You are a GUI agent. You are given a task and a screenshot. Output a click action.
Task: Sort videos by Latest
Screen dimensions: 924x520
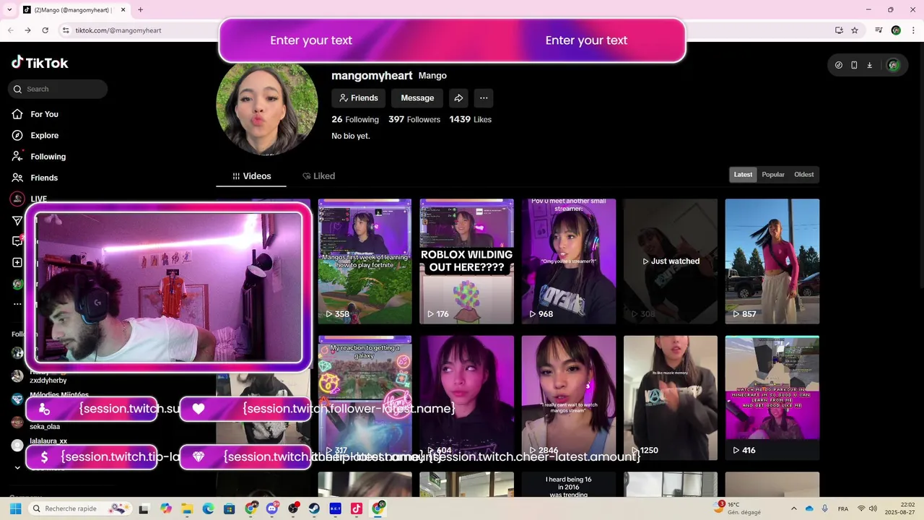[743, 175]
